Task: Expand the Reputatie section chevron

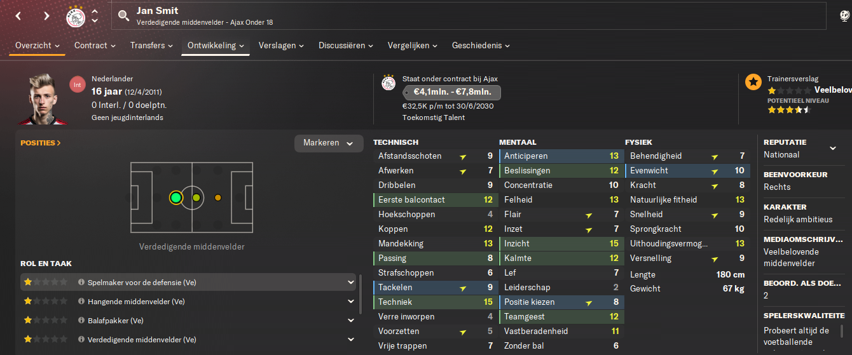Action: click(833, 149)
